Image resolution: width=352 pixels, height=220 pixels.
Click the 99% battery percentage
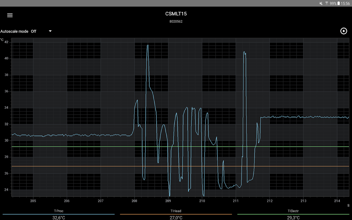click(333, 3)
